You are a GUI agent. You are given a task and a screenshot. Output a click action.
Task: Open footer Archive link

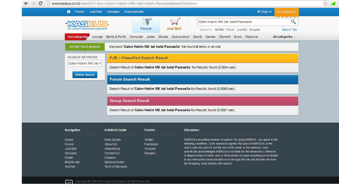pos(70,167)
